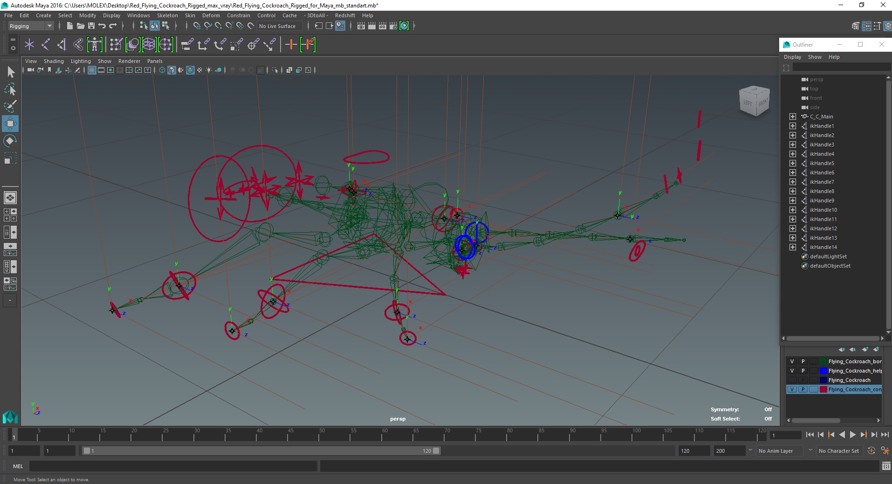
Task: Go to start of playback range
Action: [x=810, y=435]
